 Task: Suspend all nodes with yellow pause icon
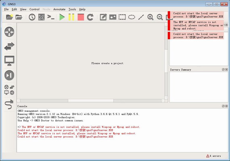pyautogui.click(x=71, y=17)
